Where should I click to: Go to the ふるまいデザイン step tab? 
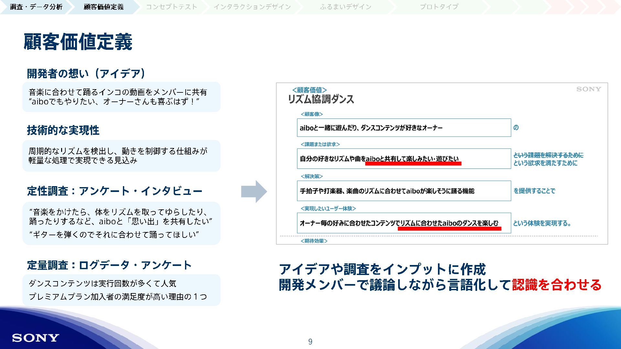345,7
